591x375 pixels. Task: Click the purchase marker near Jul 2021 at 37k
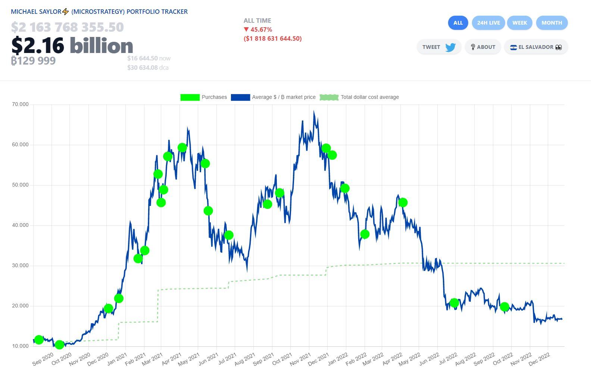point(229,235)
